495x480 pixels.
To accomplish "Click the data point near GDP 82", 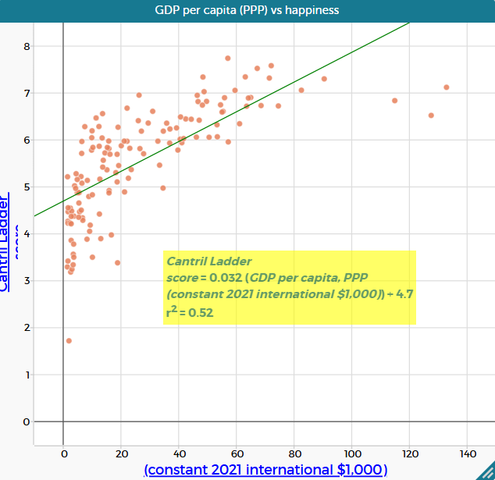I will [x=301, y=91].
